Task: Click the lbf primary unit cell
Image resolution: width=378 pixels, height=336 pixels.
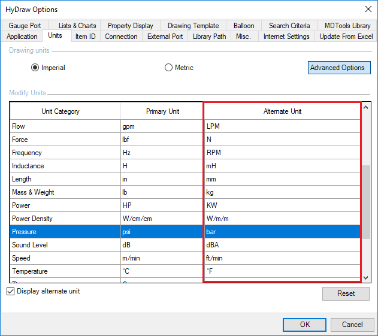Action: pyautogui.click(x=162, y=140)
